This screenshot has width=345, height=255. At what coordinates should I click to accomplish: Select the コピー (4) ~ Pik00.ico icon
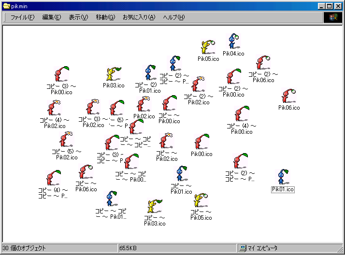[x=242, y=113]
